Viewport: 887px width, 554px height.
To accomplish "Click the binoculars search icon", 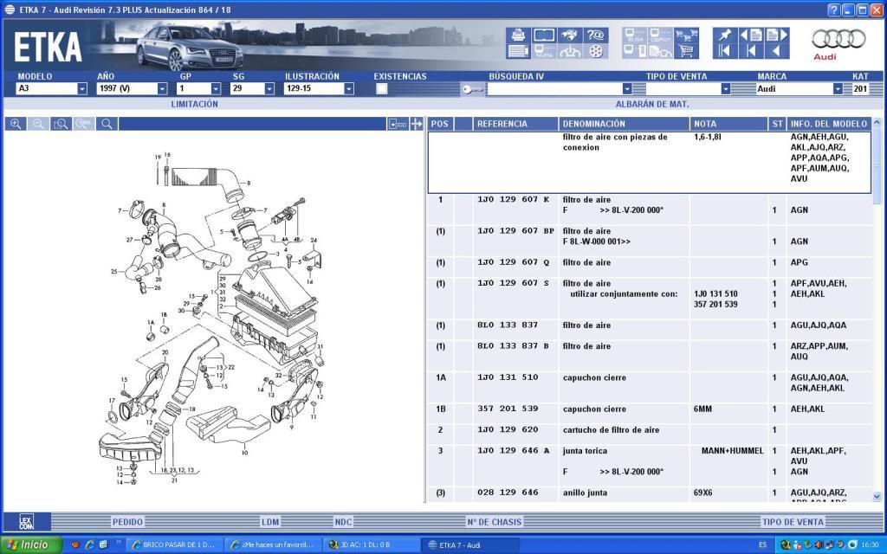I will 570,35.
